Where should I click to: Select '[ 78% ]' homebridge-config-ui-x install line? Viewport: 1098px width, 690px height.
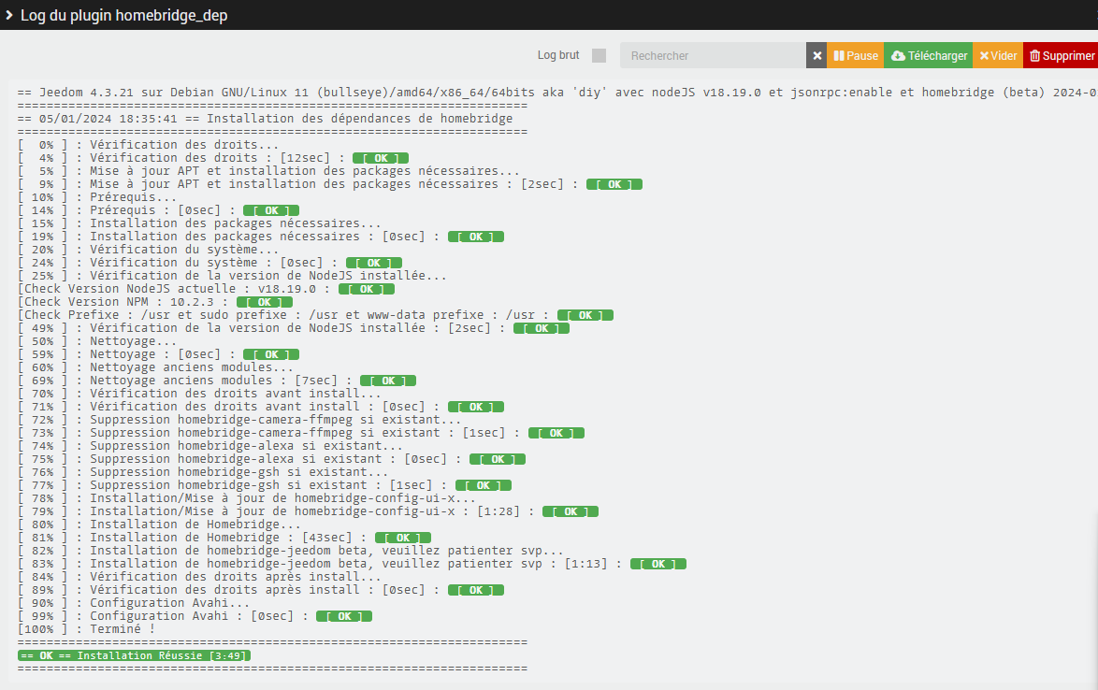click(247, 499)
